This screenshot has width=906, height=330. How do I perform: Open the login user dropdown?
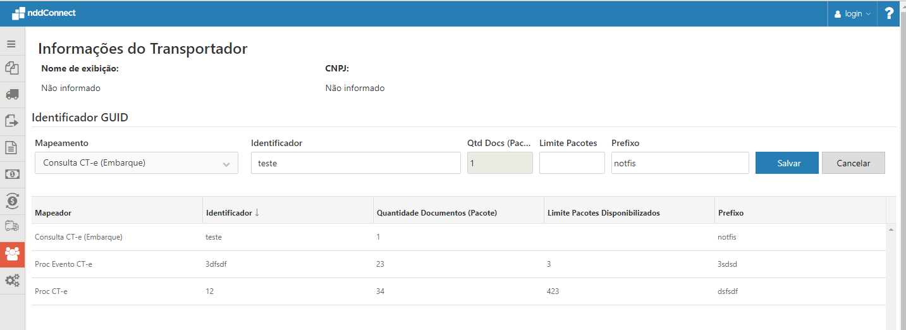(852, 13)
